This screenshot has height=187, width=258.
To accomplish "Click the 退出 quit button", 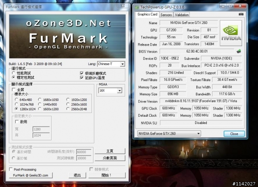I will [x=77, y=175].
